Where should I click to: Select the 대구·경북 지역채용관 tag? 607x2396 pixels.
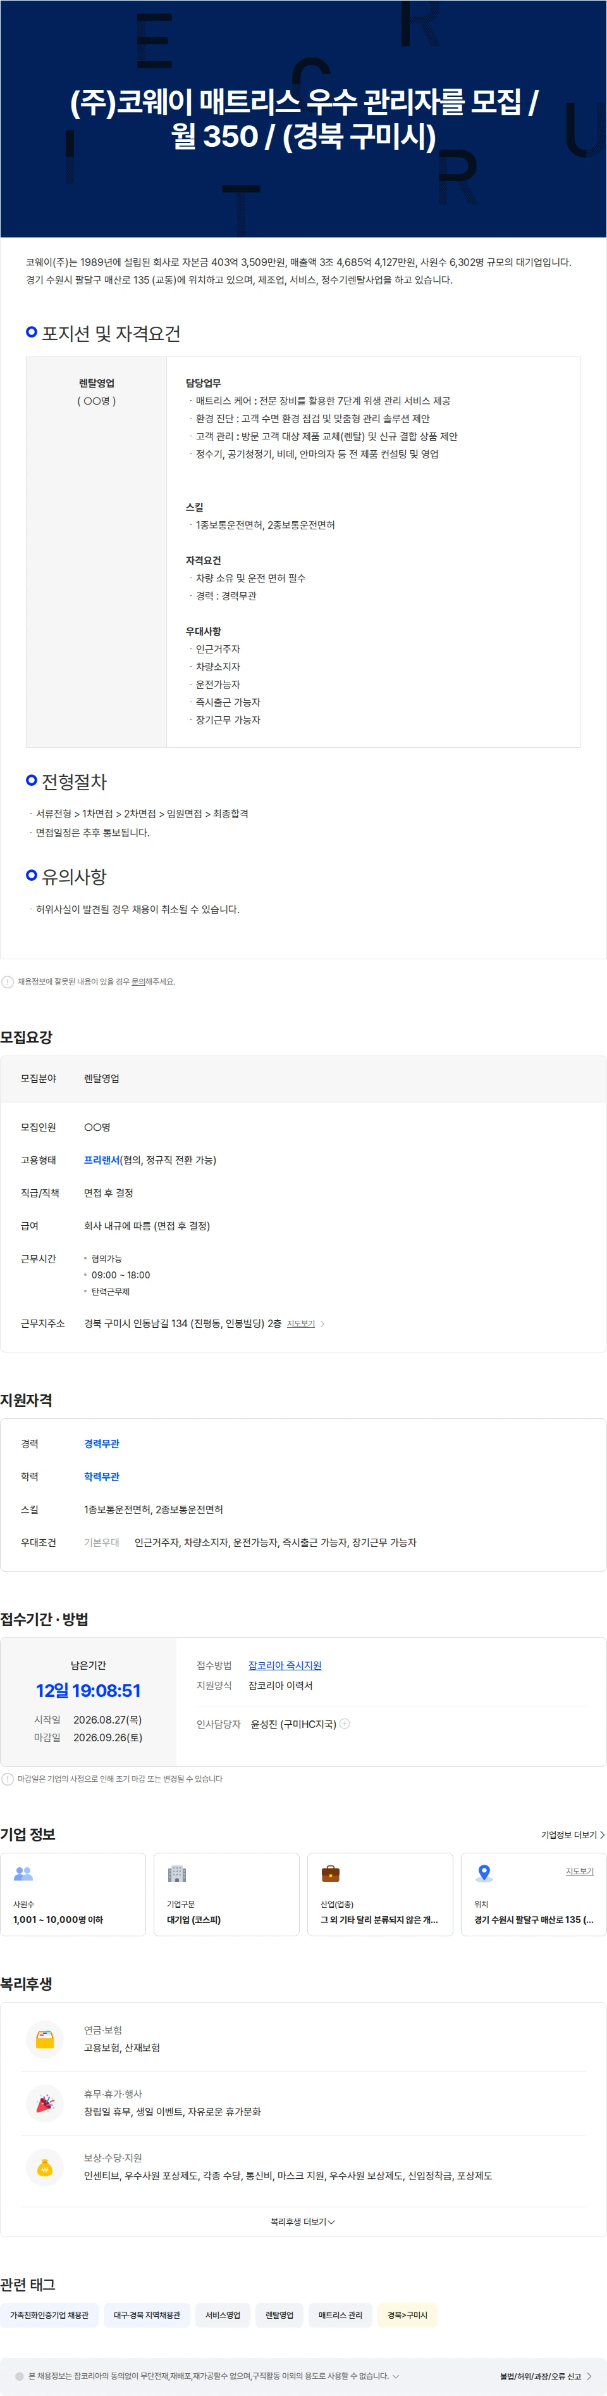pyautogui.click(x=147, y=2315)
